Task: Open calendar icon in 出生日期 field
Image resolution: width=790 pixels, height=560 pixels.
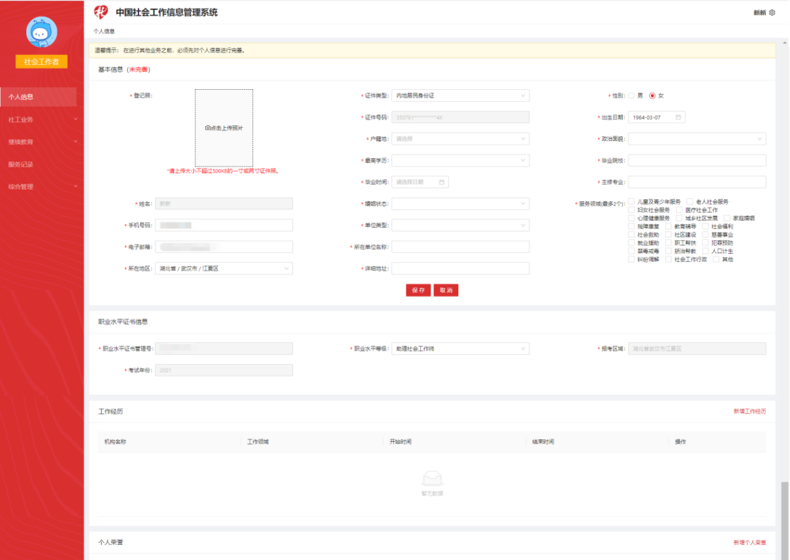Action: pos(679,117)
